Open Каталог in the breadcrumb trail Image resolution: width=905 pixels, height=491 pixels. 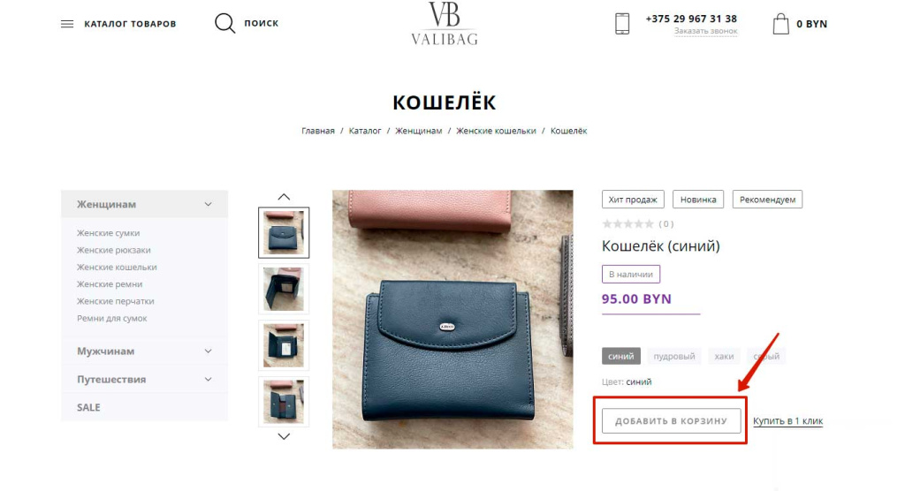coord(365,131)
